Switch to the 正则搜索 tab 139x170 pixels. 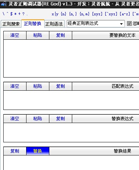coord(11,24)
